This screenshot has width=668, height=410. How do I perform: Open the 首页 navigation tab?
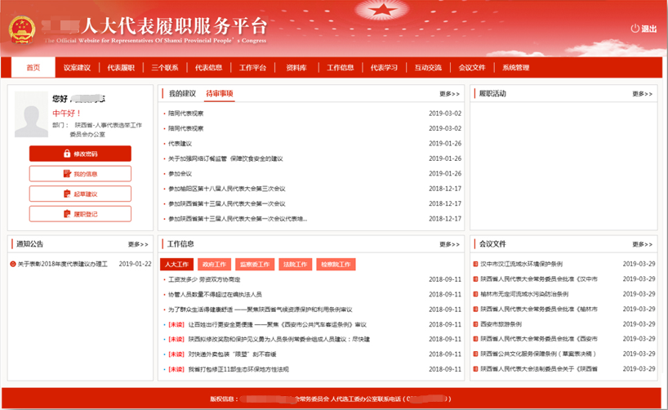33,67
